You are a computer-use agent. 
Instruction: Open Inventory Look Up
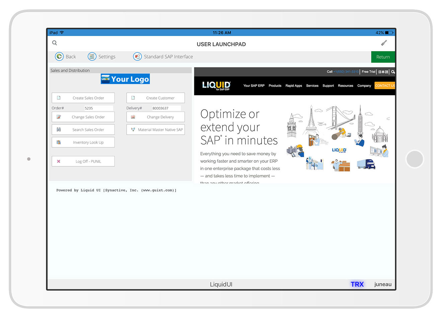83,142
